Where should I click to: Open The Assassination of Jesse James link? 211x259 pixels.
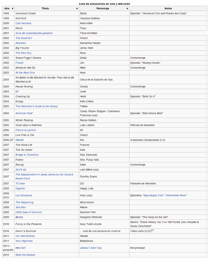(x=44, y=177)
